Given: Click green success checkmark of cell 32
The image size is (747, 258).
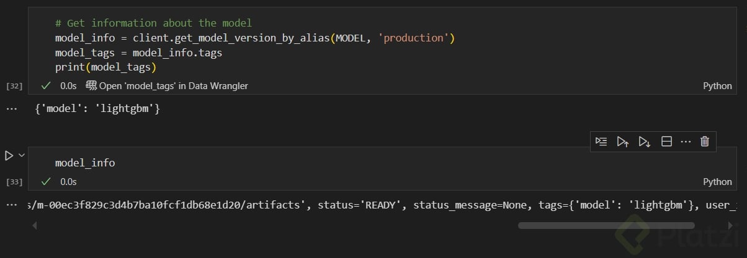Looking at the screenshot, I should tap(45, 86).
